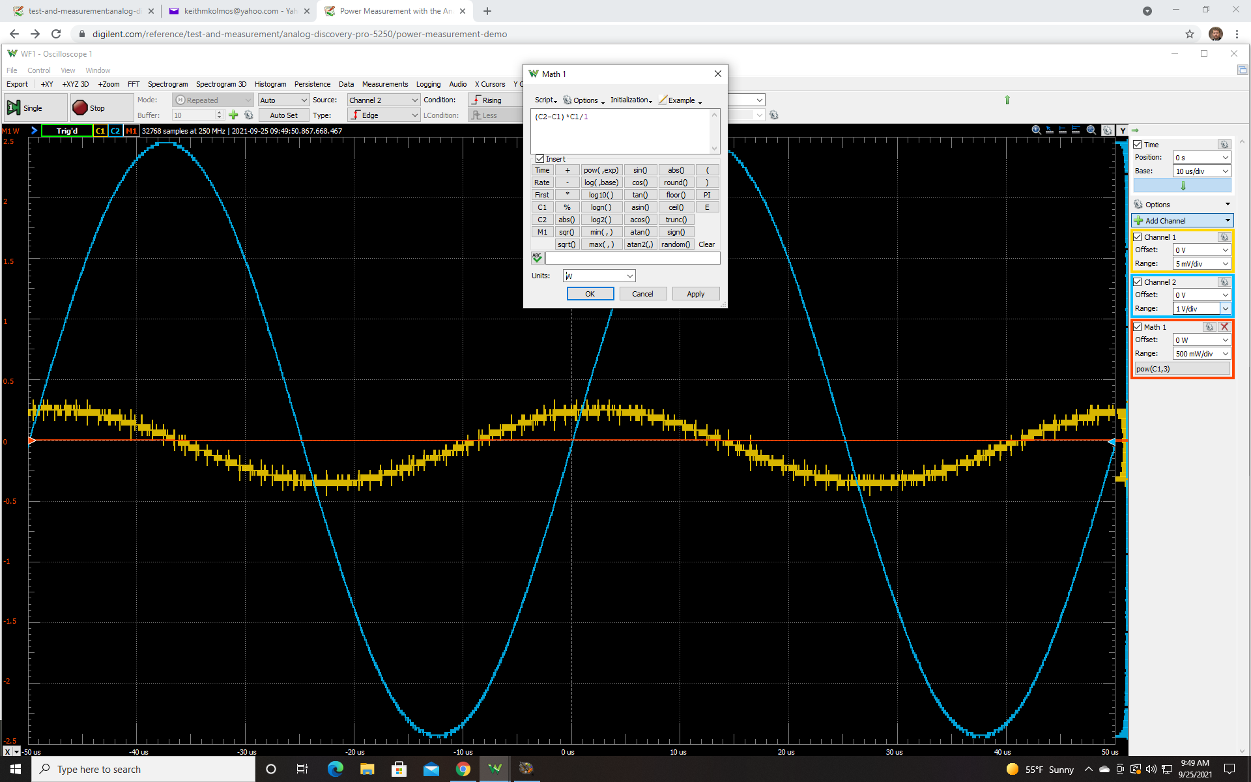Click trigger settings gear right of the Math dialog

click(774, 115)
